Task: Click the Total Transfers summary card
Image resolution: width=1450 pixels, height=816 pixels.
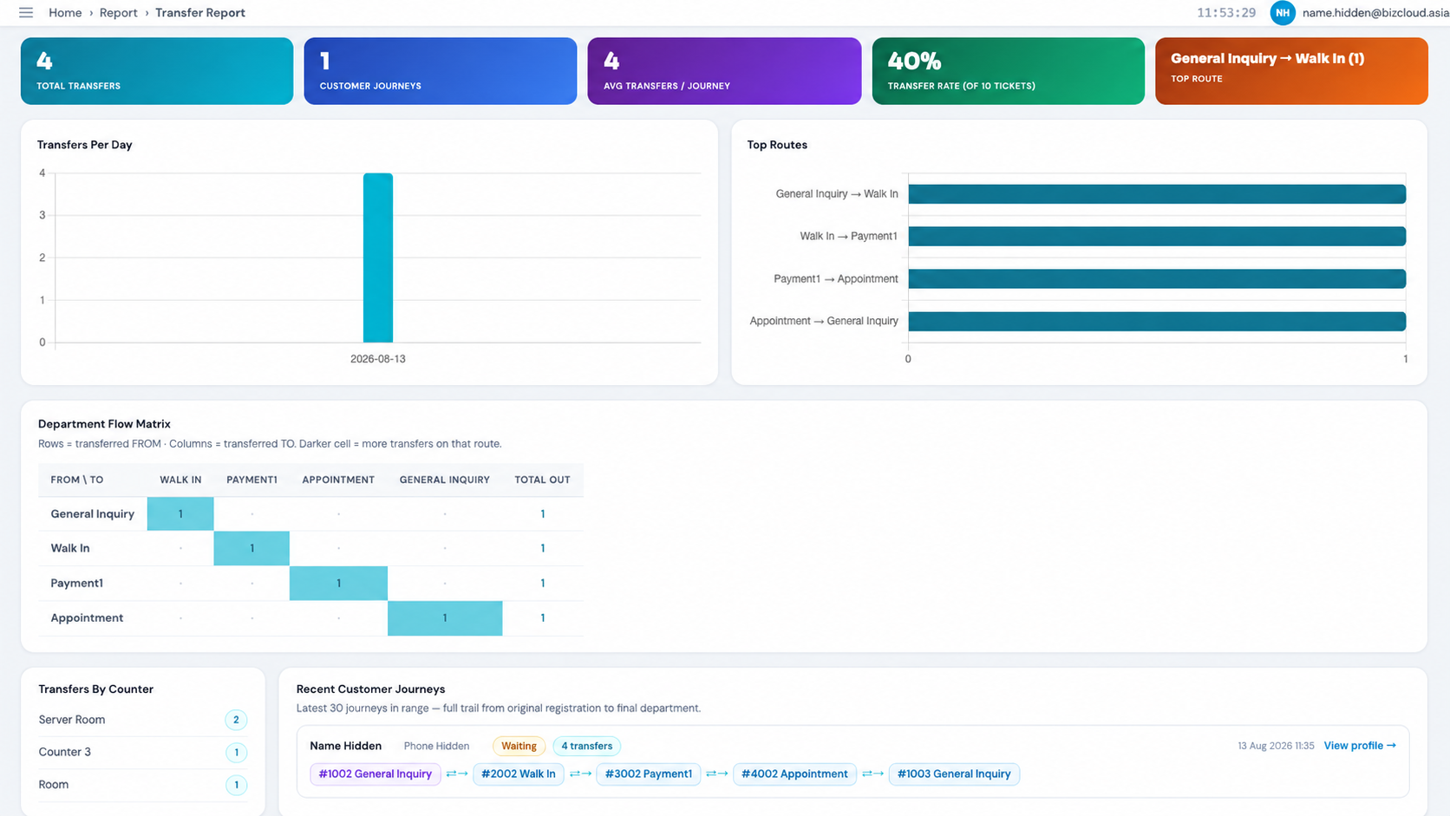Action: click(x=157, y=71)
